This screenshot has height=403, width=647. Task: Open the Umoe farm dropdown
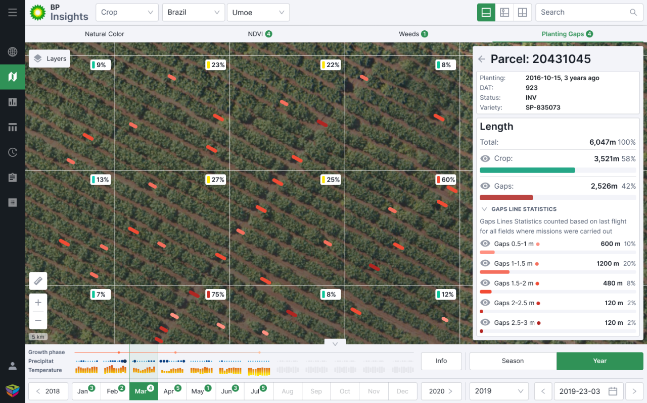[x=258, y=12]
